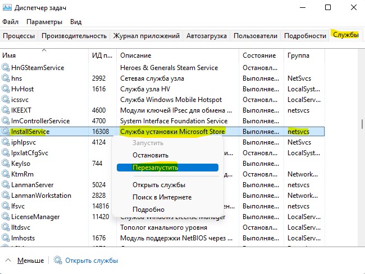Click gear icon of LanmanWorkstation service
This screenshot has width=365, height=274.
6,196
